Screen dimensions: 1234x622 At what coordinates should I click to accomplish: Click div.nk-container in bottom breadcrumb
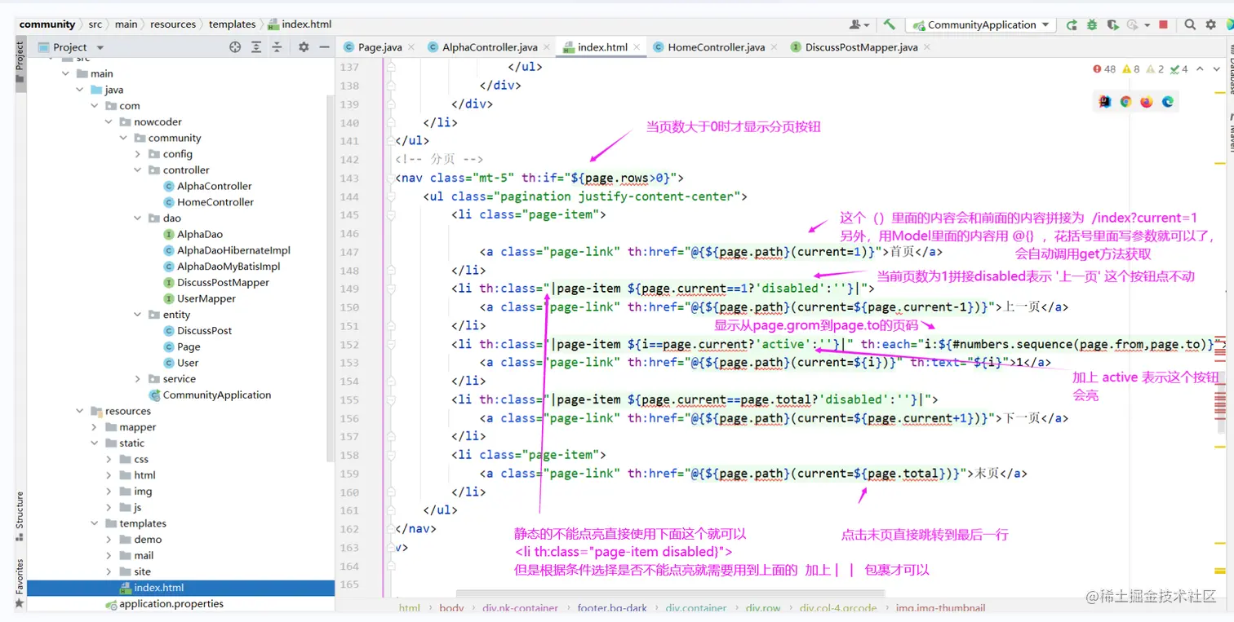click(x=521, y=608)
